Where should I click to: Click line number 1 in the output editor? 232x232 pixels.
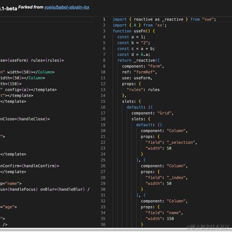coord(104,19)
